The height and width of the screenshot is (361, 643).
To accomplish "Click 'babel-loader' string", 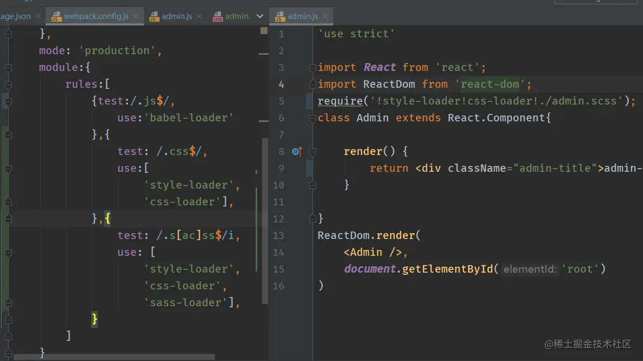I will point(189,118).
